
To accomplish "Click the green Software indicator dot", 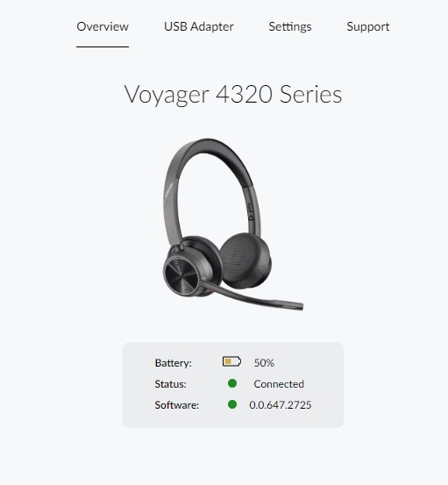I will [232, 404].
